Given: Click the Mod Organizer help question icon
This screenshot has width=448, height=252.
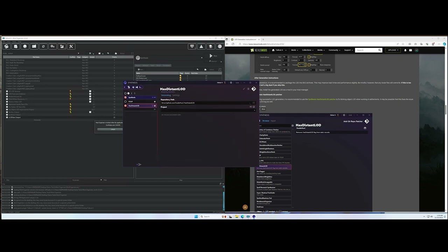Looking at the screenshot, I should coord(220,46).
